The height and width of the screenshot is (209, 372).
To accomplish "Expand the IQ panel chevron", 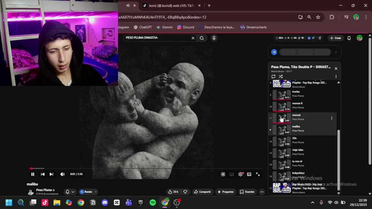I will click(336, 52).
